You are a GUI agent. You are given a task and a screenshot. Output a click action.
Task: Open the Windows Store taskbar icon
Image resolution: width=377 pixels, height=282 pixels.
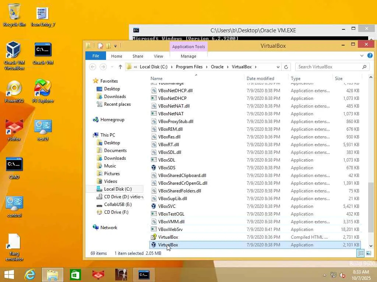pos(75,275)
